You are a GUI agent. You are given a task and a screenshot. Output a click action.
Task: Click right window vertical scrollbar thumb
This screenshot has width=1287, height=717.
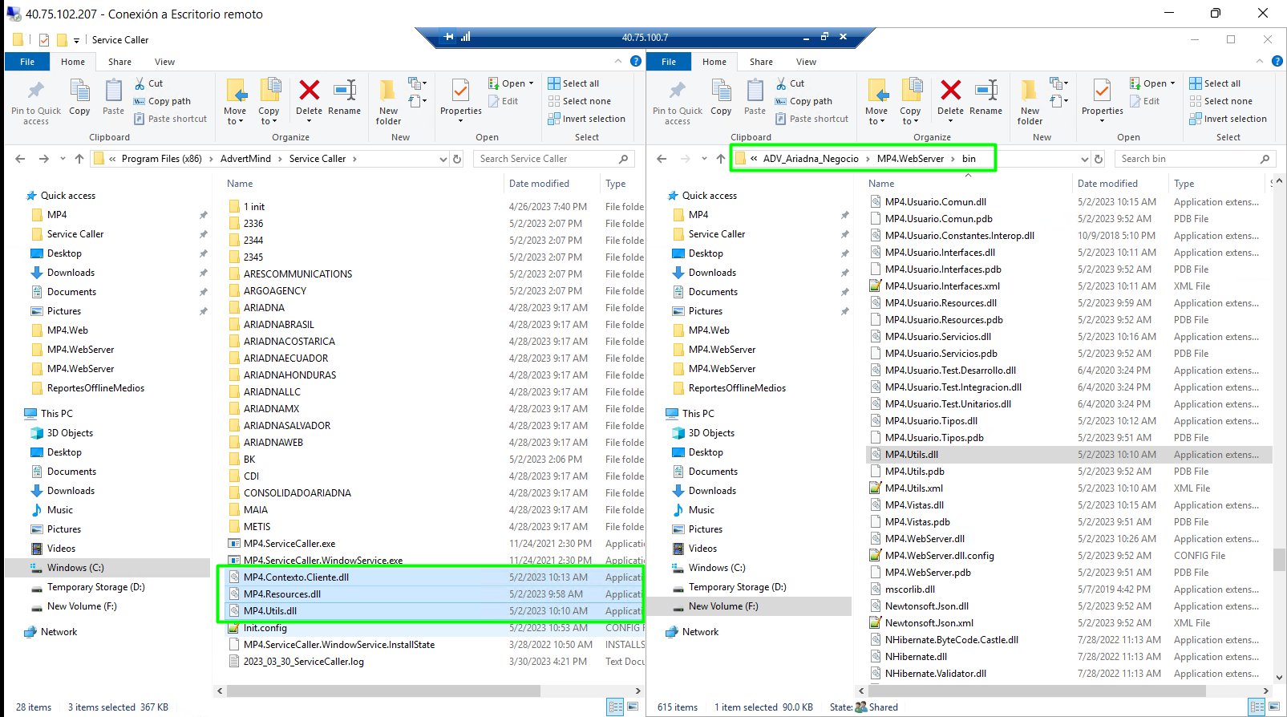[1279, 560]
